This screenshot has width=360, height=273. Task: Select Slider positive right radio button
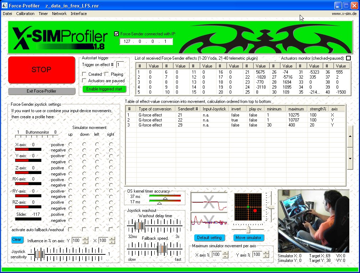click(x=111, y=214)
